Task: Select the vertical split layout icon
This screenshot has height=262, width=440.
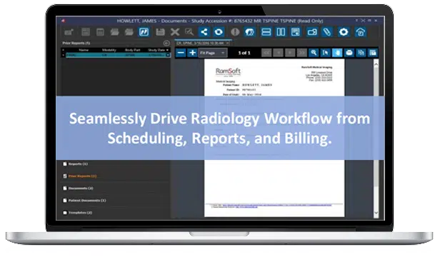Action: [281, 32]
